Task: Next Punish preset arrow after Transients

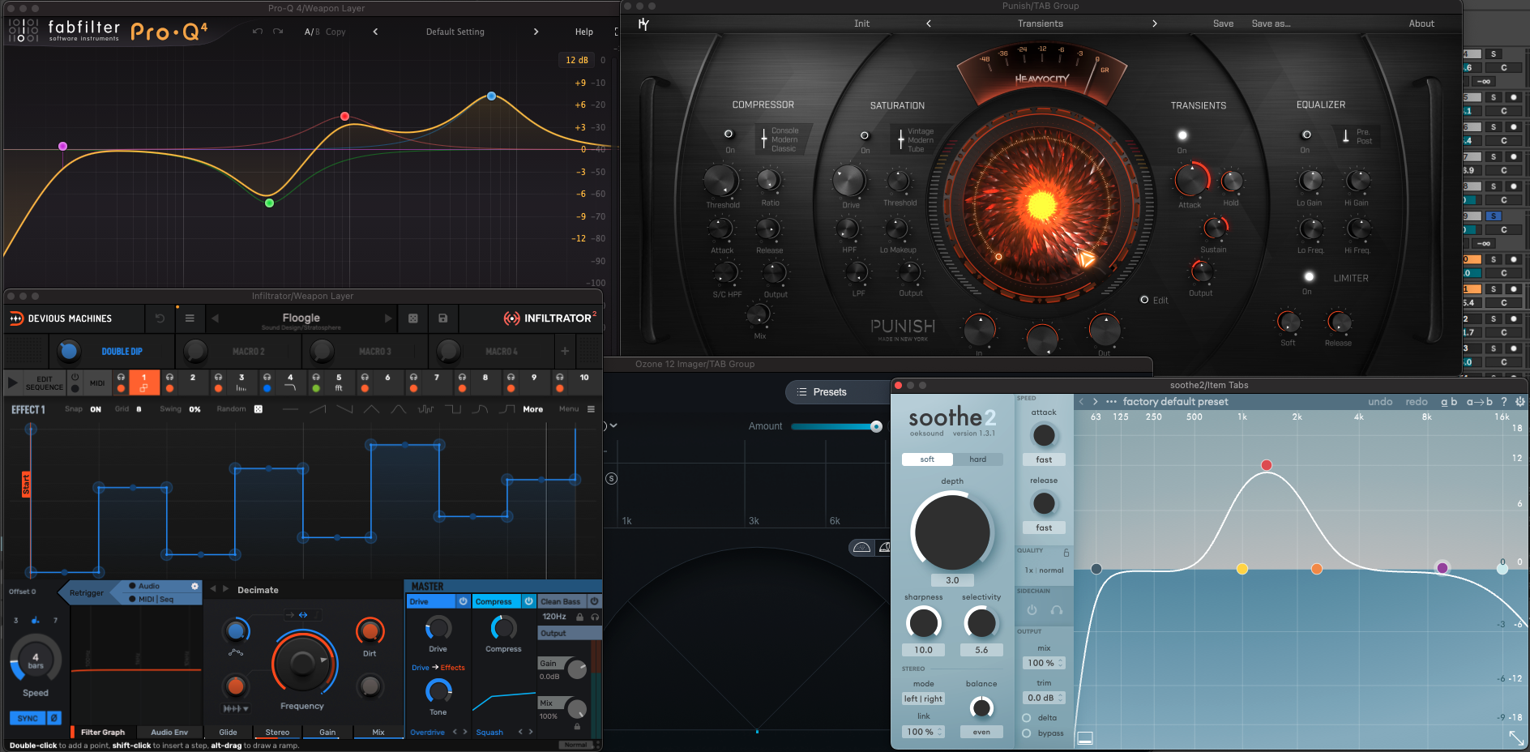Action: (1155, 23)
